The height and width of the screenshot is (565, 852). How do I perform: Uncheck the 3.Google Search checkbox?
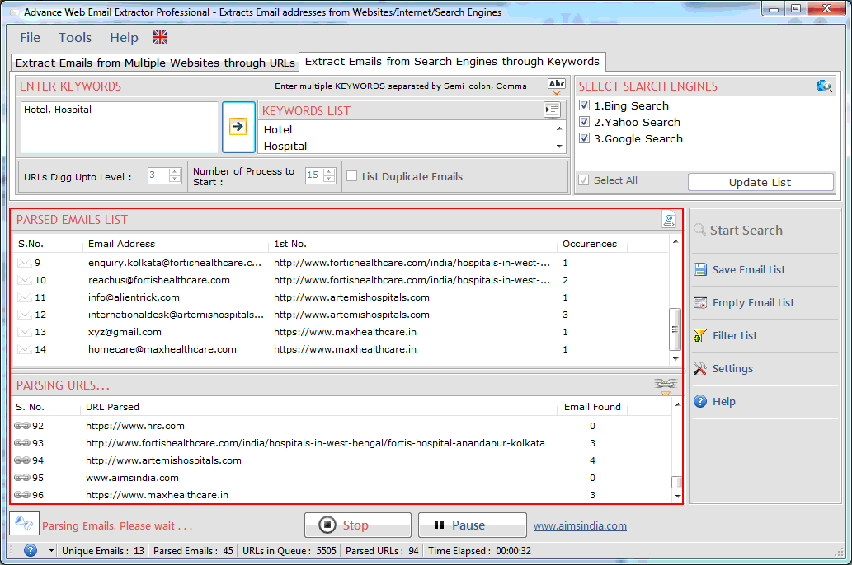click(x=584, y=138)
